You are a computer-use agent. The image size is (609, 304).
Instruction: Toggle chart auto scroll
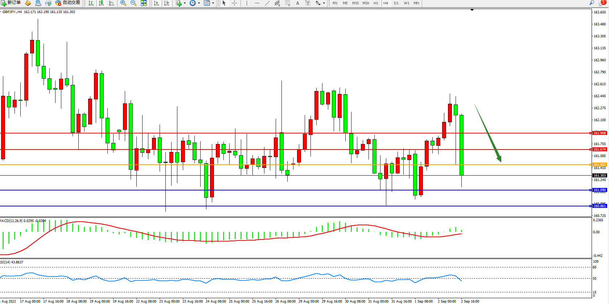tap(156, 3)
